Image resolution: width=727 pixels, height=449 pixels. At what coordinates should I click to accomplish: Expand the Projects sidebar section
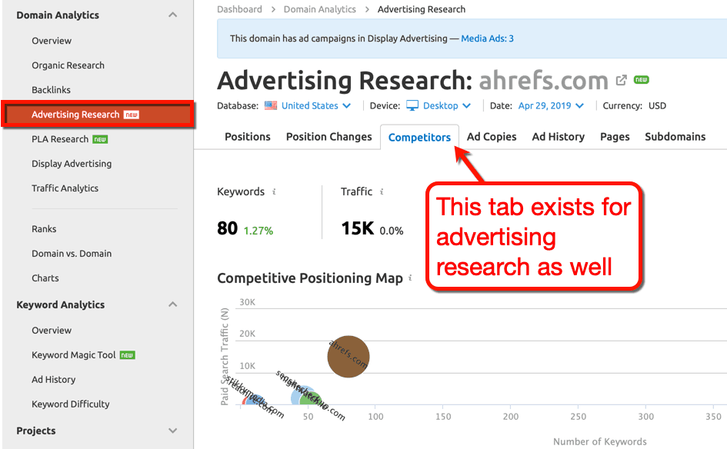tap(173, 431)
